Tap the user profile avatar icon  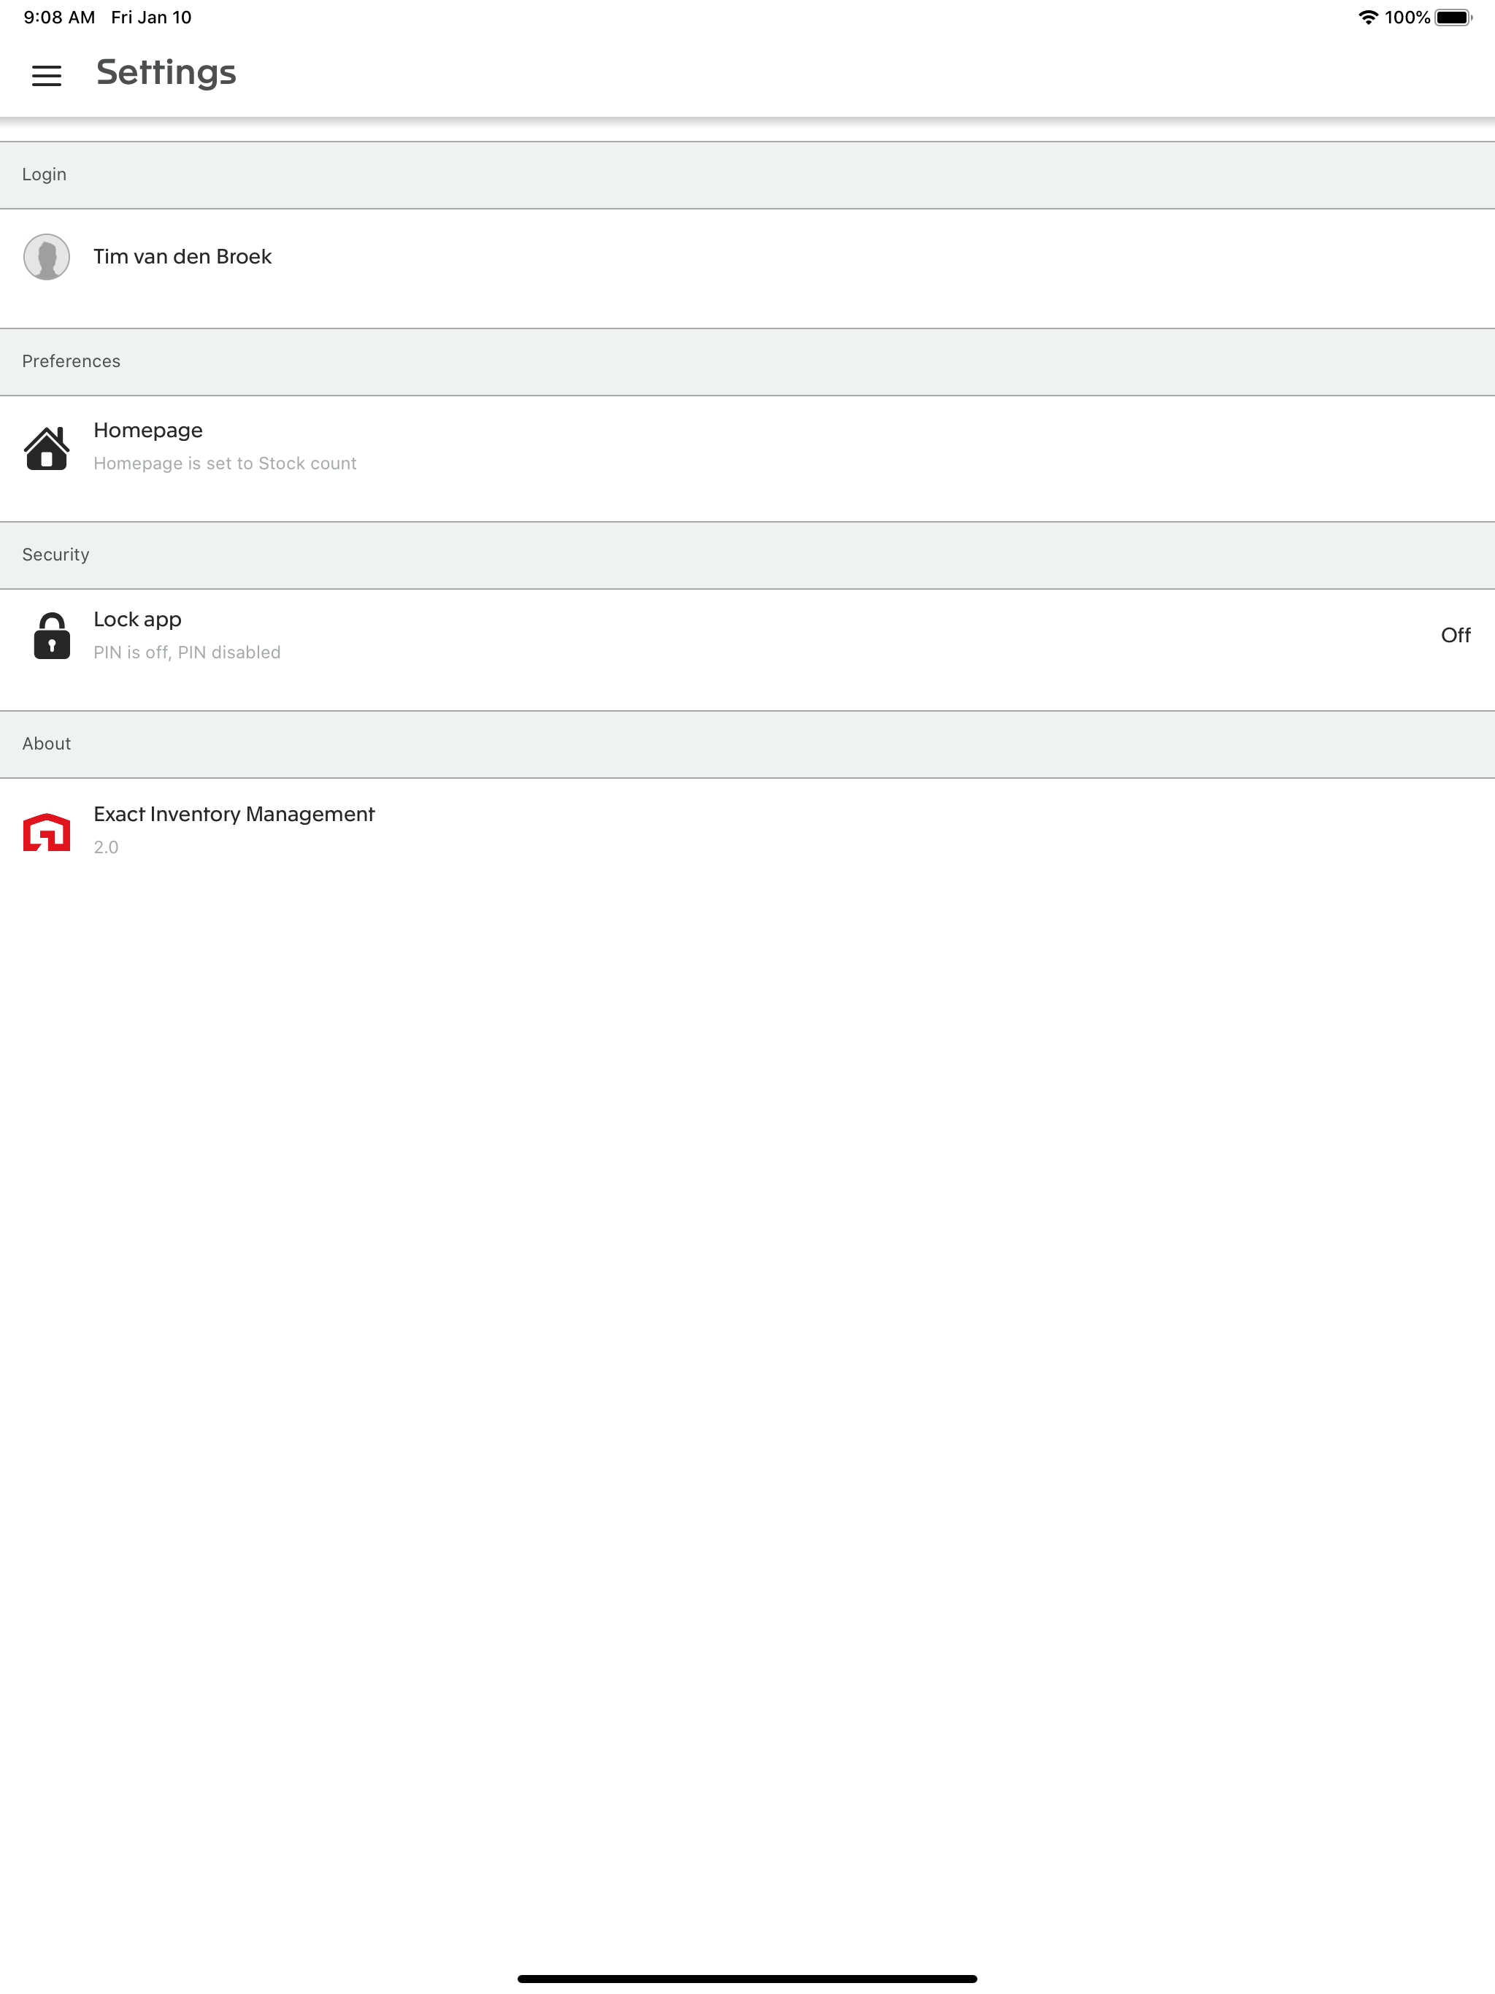[x=47, y=257]
